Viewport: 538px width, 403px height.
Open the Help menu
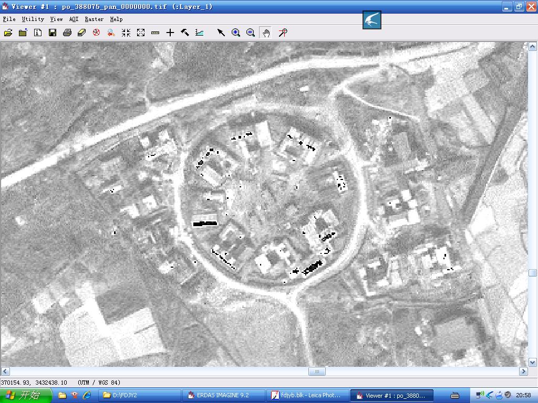pos(116,19)
